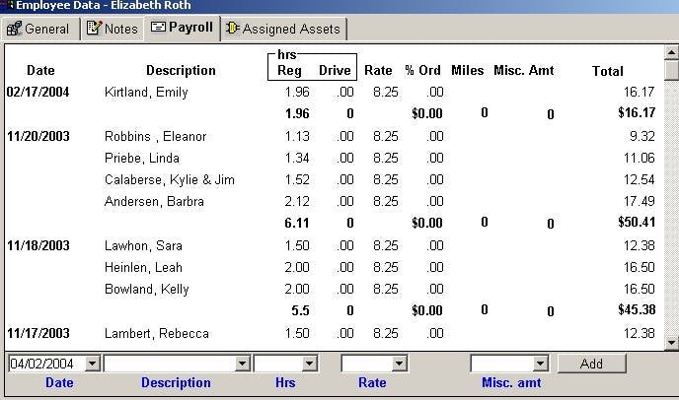This screenshot has width=679, height=400.
Task: Select the Lawhon, Sara entry
Action: [143, 246]
